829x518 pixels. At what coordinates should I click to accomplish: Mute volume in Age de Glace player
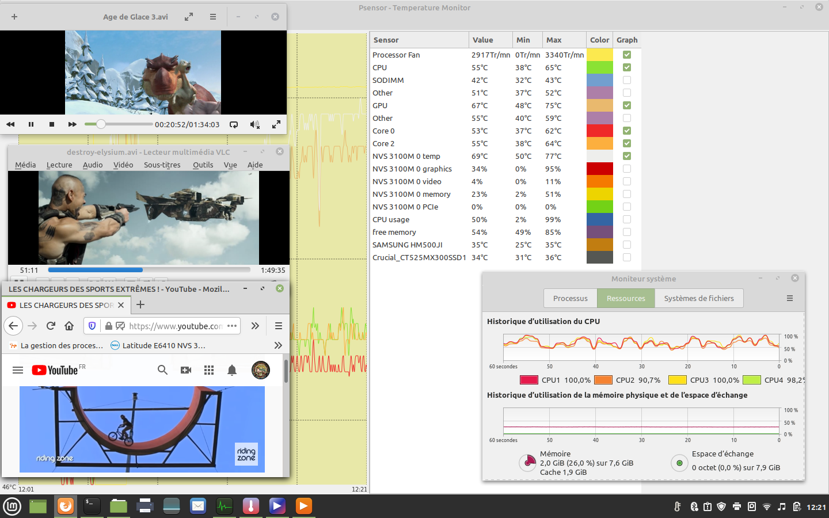click(254, 124)
